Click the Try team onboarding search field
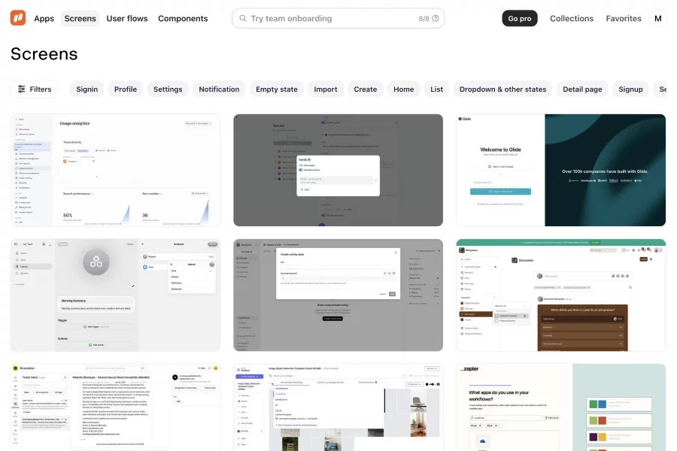This screenshot has height=451, width=677. tap(331, 18)
